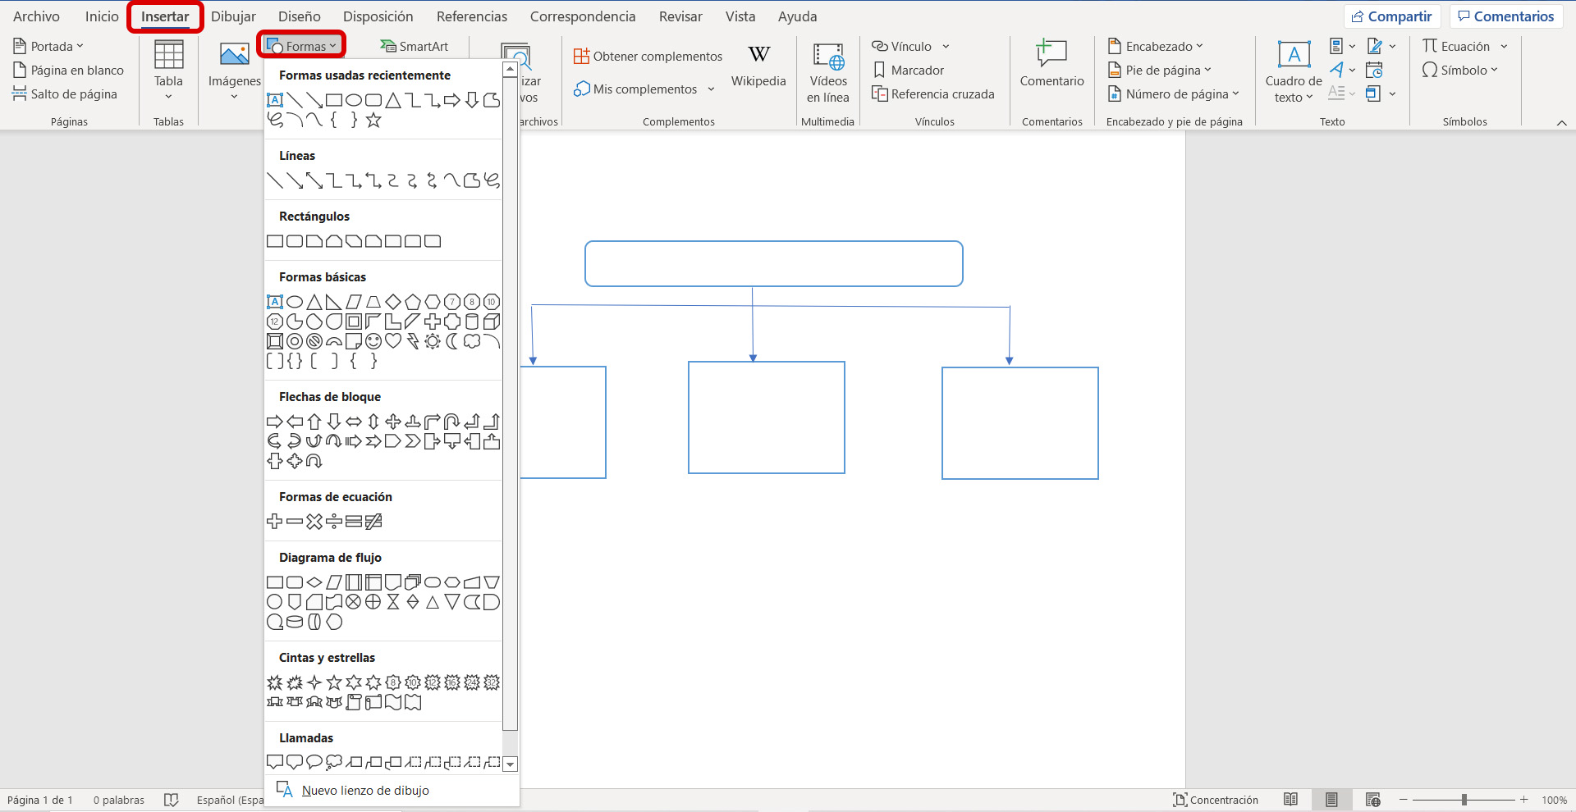Choose heart shape in Formas básicas

393,341
